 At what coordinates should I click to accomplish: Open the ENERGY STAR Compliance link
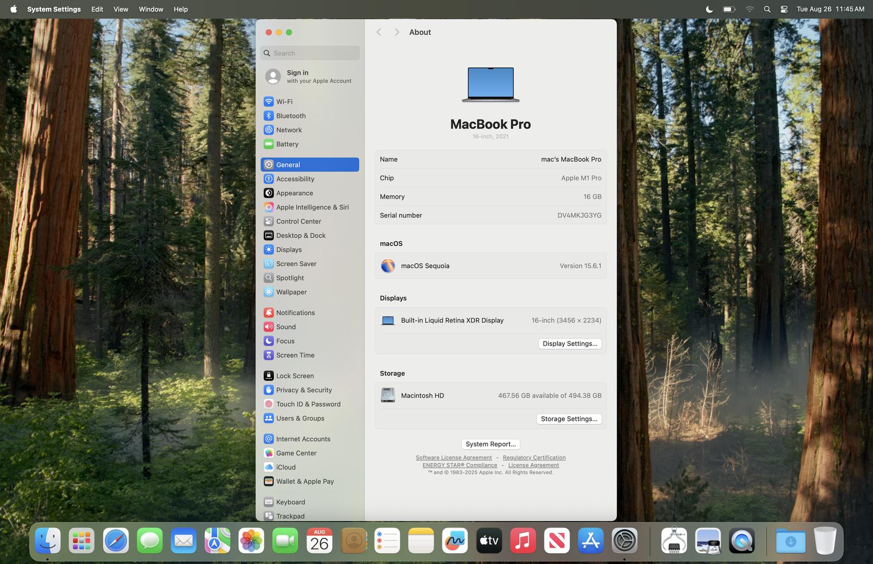pyautogui.click(x=460, y=465)
